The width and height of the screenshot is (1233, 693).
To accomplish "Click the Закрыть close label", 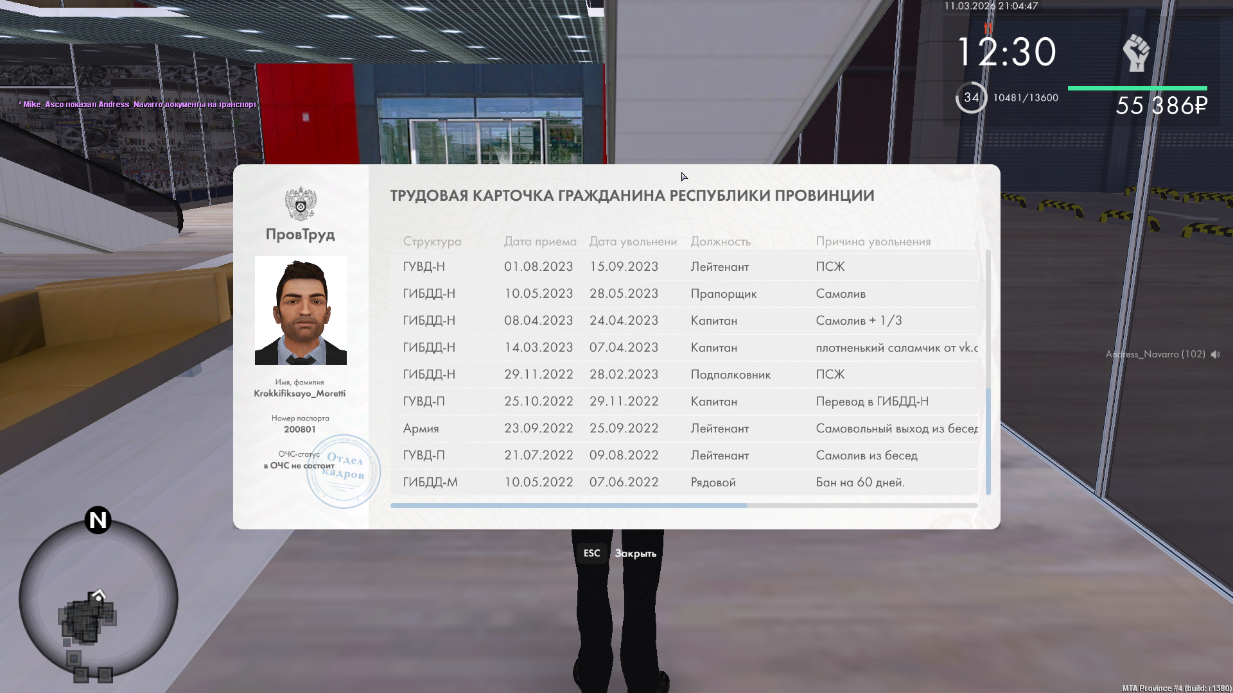I will coord(635,553).
